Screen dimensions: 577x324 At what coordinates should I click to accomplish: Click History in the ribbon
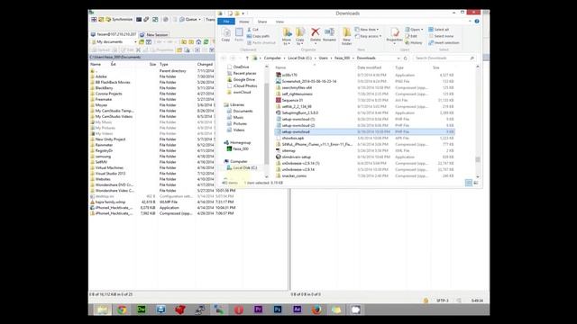point(414,42)
